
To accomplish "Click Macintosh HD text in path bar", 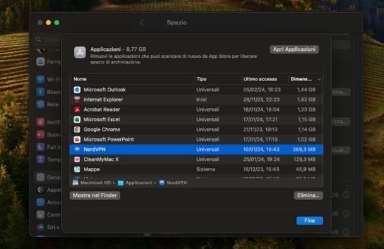I will point(96,183).
